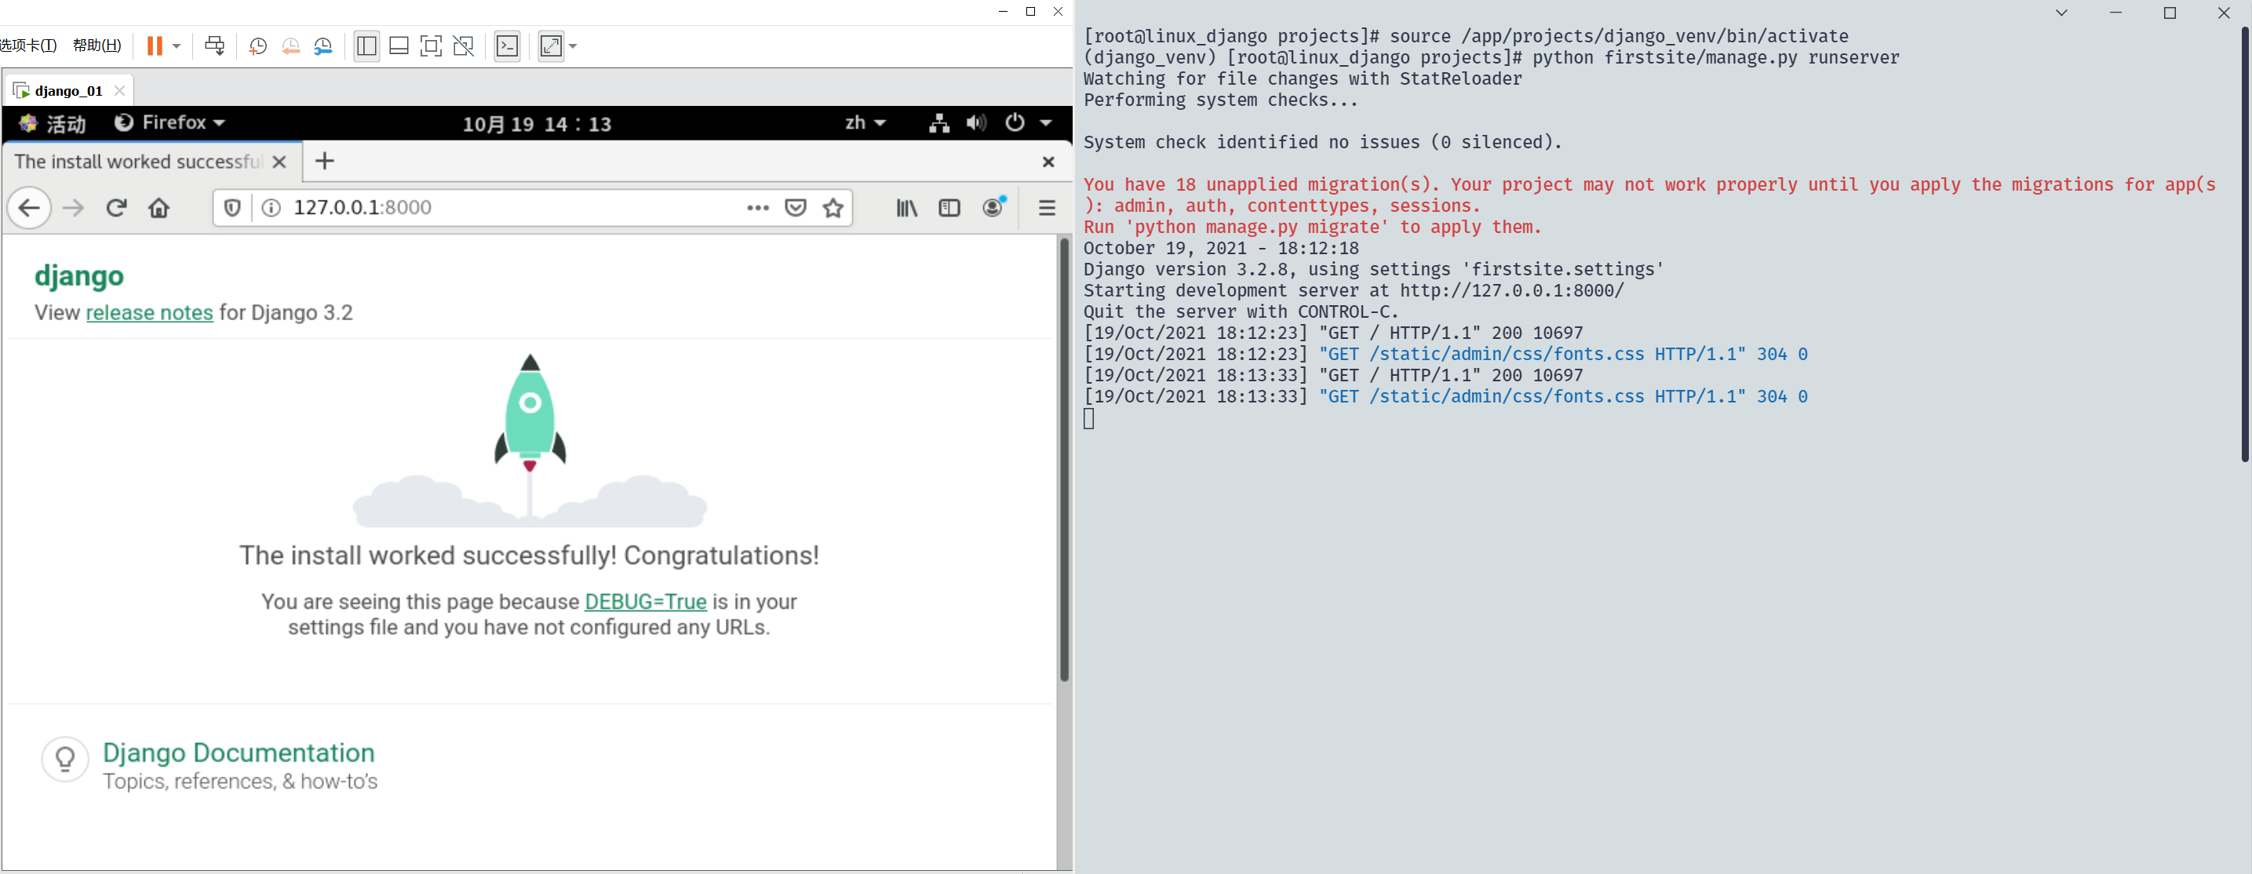Viewport: 2252px width, 874px height.
Task: Click the Firefox home icon
Action: 159,208
